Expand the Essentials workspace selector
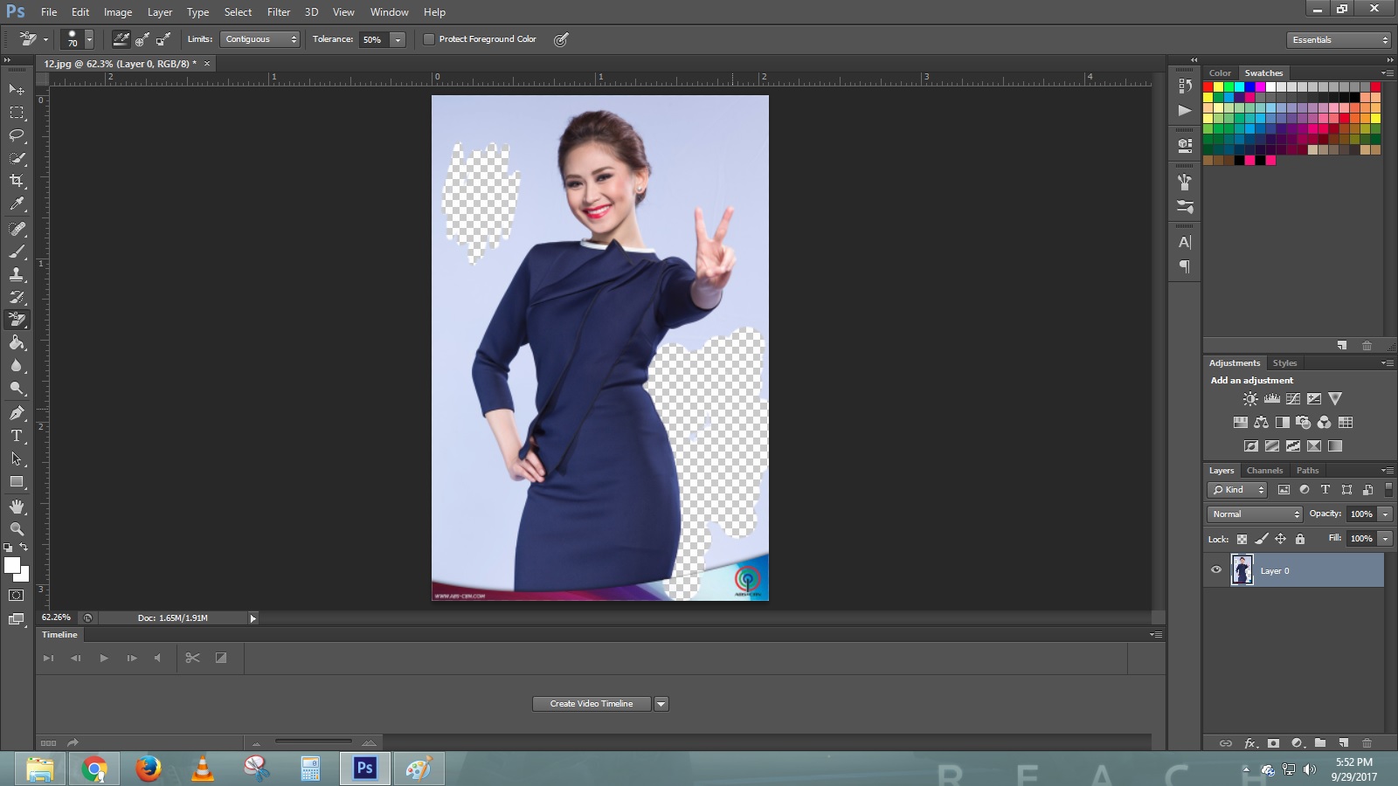This screenshot has height=786, width=1398. pyautogui.click(x=1337, y=39)
